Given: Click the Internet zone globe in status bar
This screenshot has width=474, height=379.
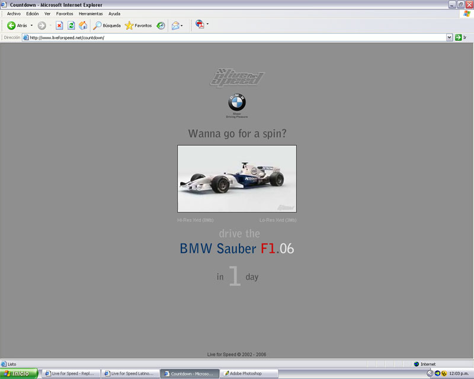Looking at the screenshot, I should 417,364.
